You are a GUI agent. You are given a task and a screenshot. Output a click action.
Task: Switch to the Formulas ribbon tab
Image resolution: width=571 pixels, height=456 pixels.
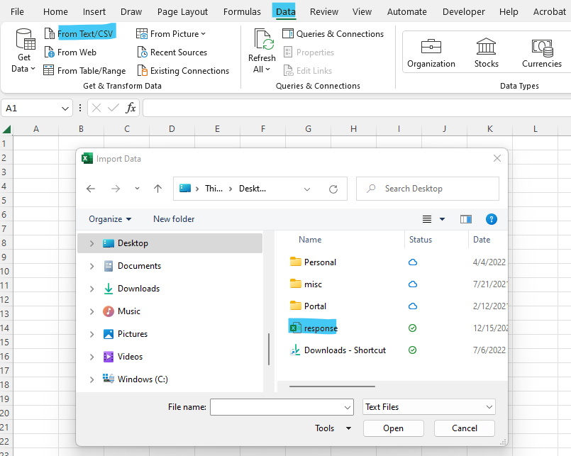point(242,11)
